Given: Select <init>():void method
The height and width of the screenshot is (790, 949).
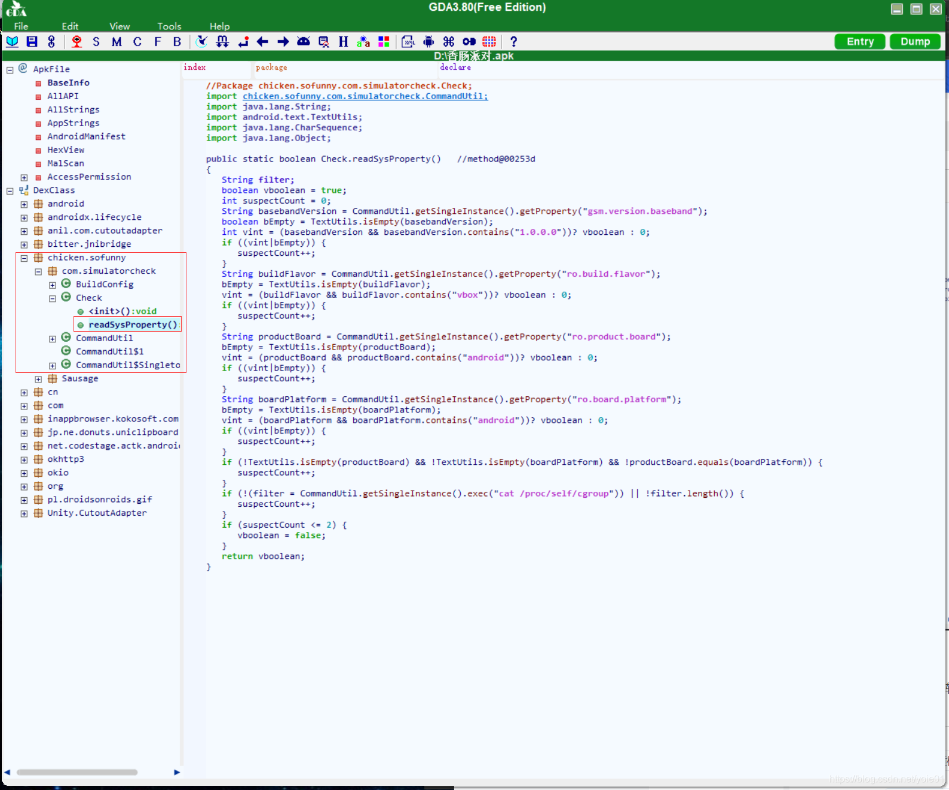Looking at the screenshot, I should (123, 311).
